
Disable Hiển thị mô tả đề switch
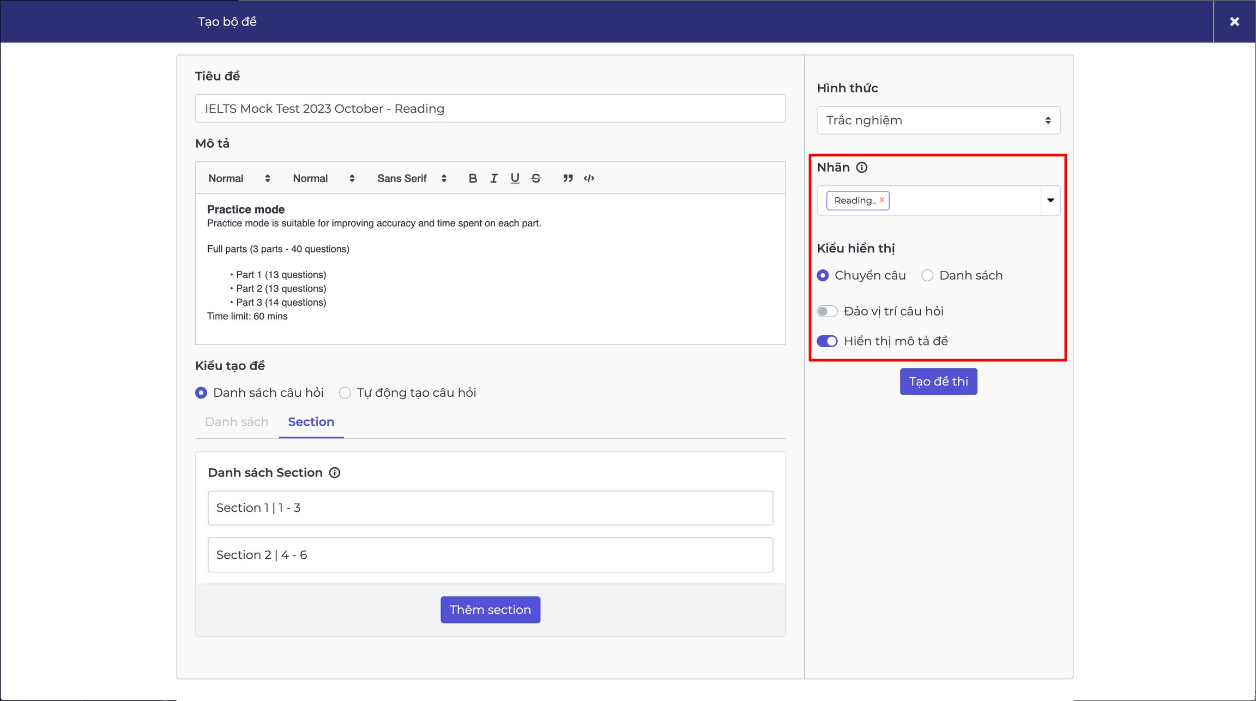[827, 341]
